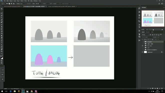Select the Zoom tool
The height and width of the screenshot is (93, 165).
pyautogui.click(x=2, y=52)
